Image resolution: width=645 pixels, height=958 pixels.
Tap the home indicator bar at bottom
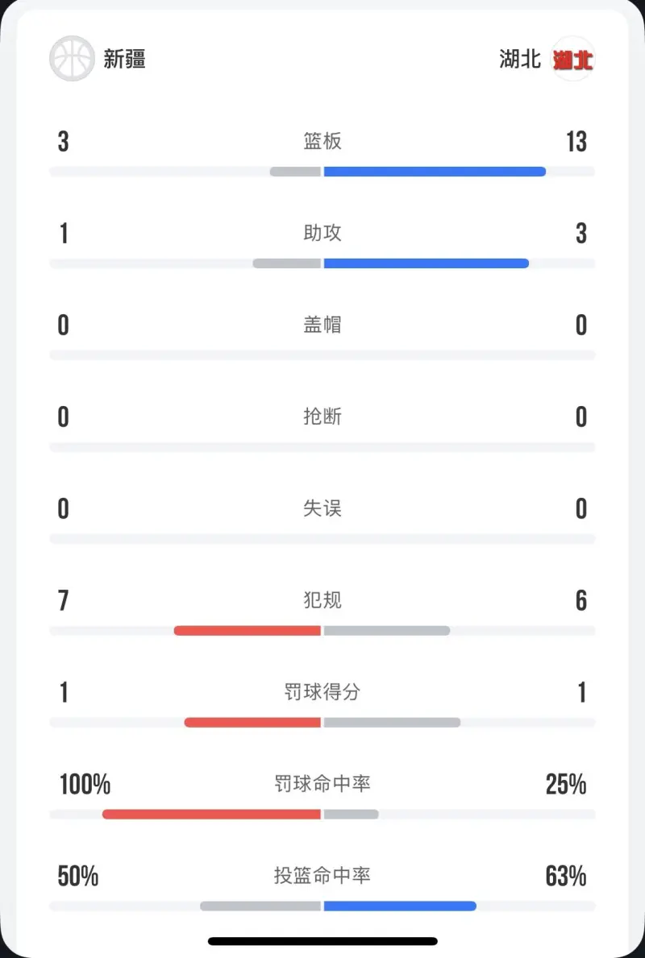pyautogui.click(x=322, y=941)
